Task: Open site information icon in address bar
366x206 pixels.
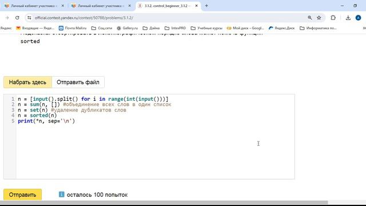Action: [x=29, y=18]
